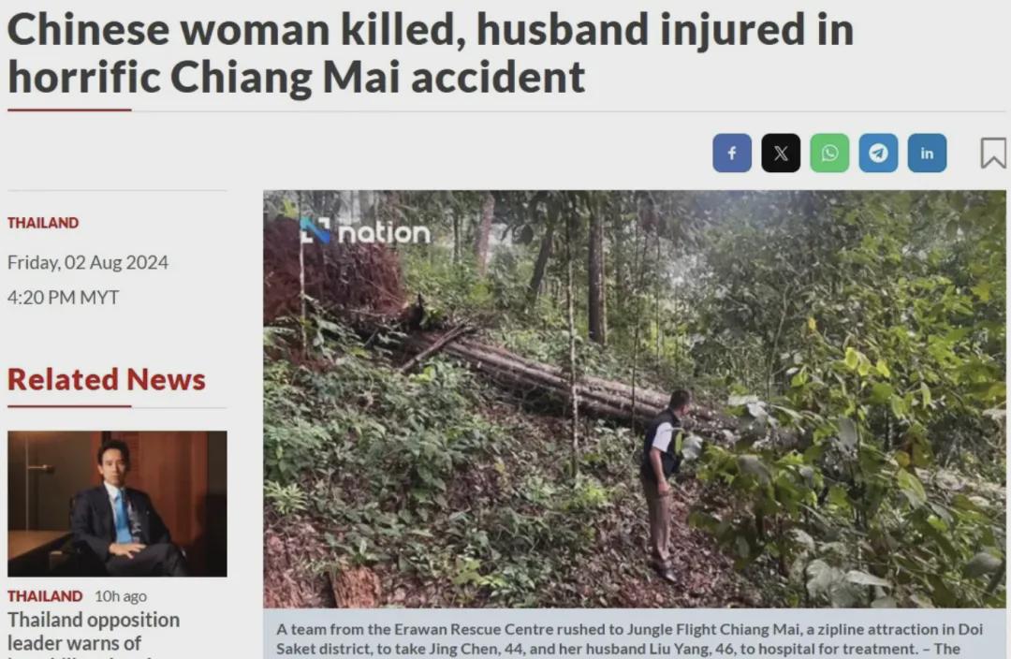
Task: Select the Related News heading
Action: (107, 379)
